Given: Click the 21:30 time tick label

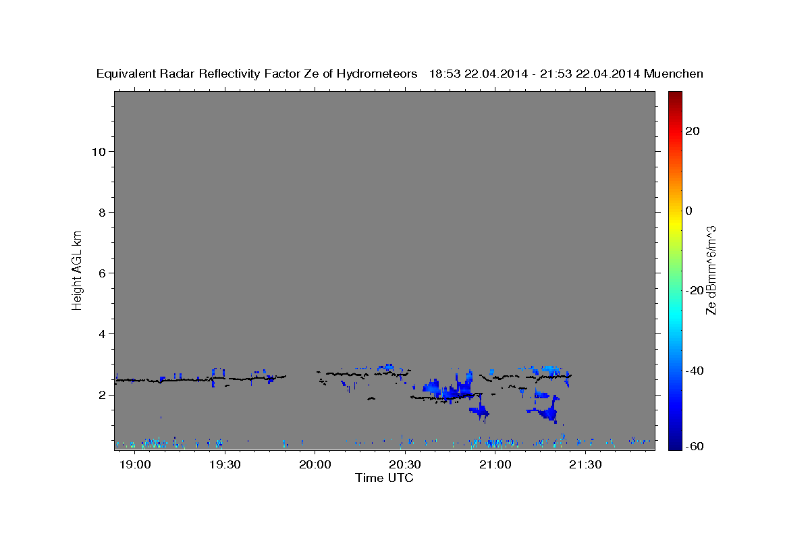Looking at the screenshot, I should (x=585, y=466).
